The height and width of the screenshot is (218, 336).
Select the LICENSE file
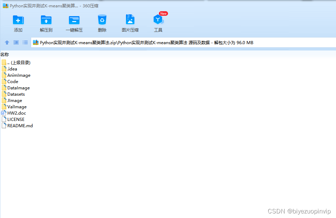tap(13, 119)
